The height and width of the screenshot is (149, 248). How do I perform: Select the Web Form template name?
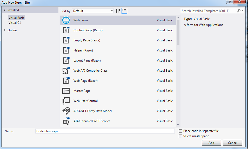[81, 20]
